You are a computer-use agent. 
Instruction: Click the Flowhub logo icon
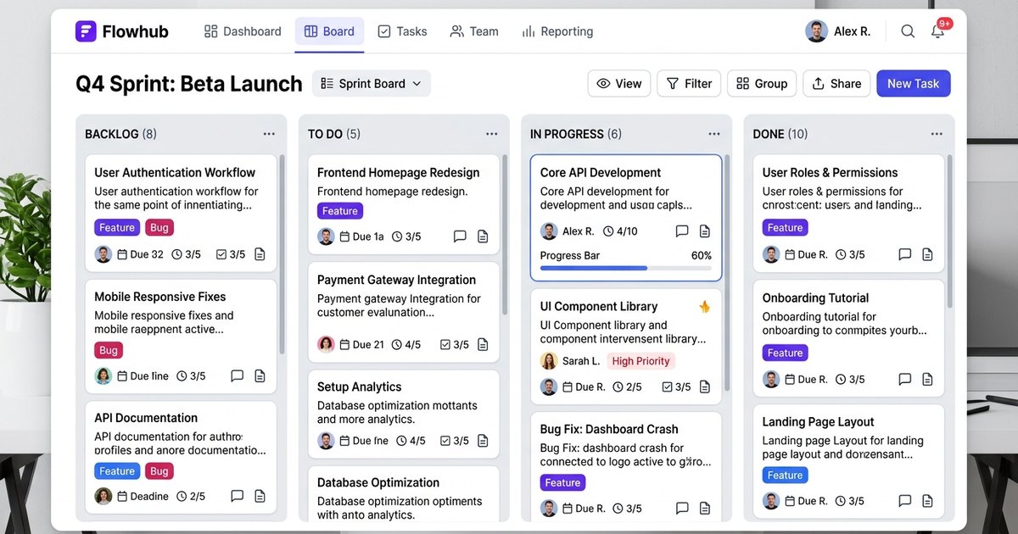point(86,31)
